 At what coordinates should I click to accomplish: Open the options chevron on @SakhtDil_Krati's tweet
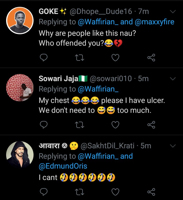[x=173, y=146]
